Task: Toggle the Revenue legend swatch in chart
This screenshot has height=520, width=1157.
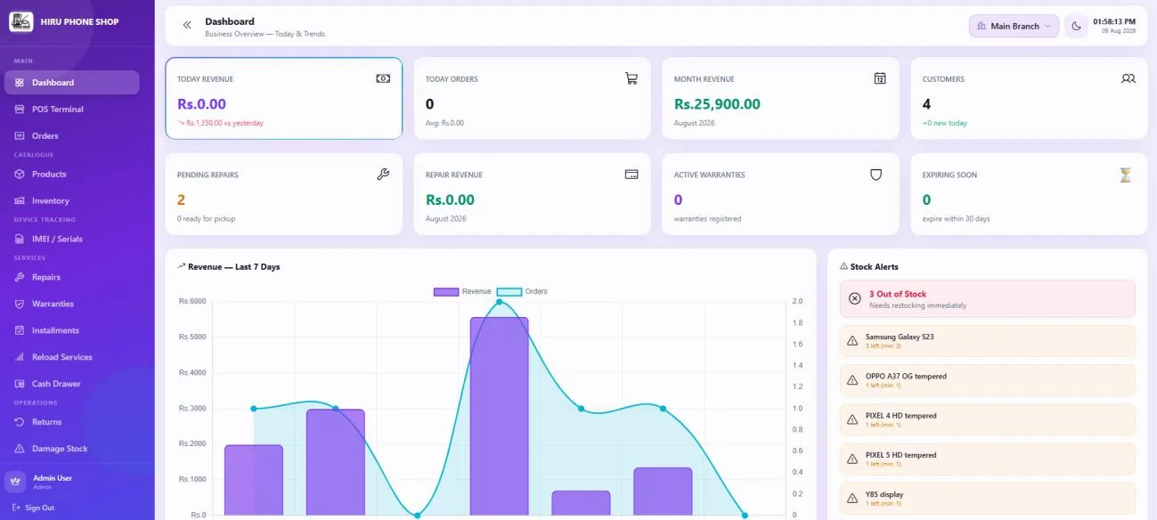Action: tap(446, 291)
